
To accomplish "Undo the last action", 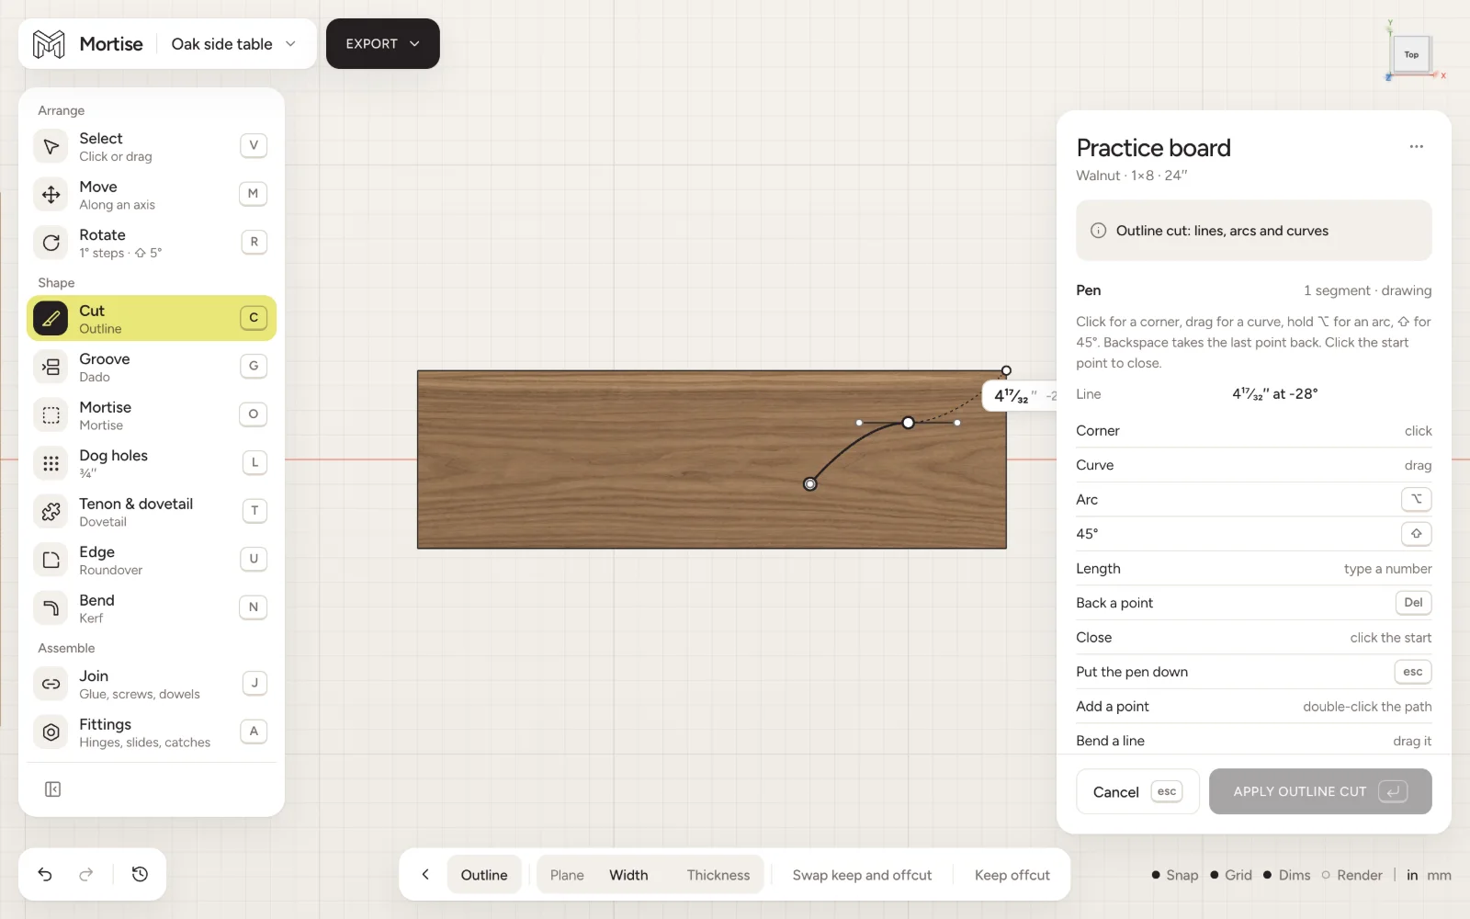I will pos(45,875).
